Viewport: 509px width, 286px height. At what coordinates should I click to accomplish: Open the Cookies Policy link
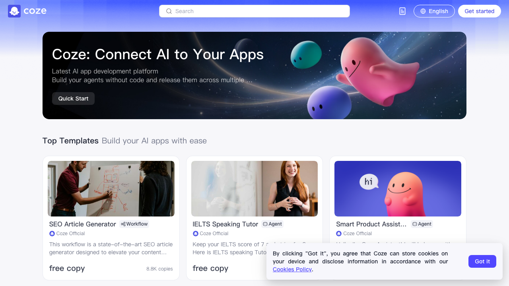tap(292, 269)
